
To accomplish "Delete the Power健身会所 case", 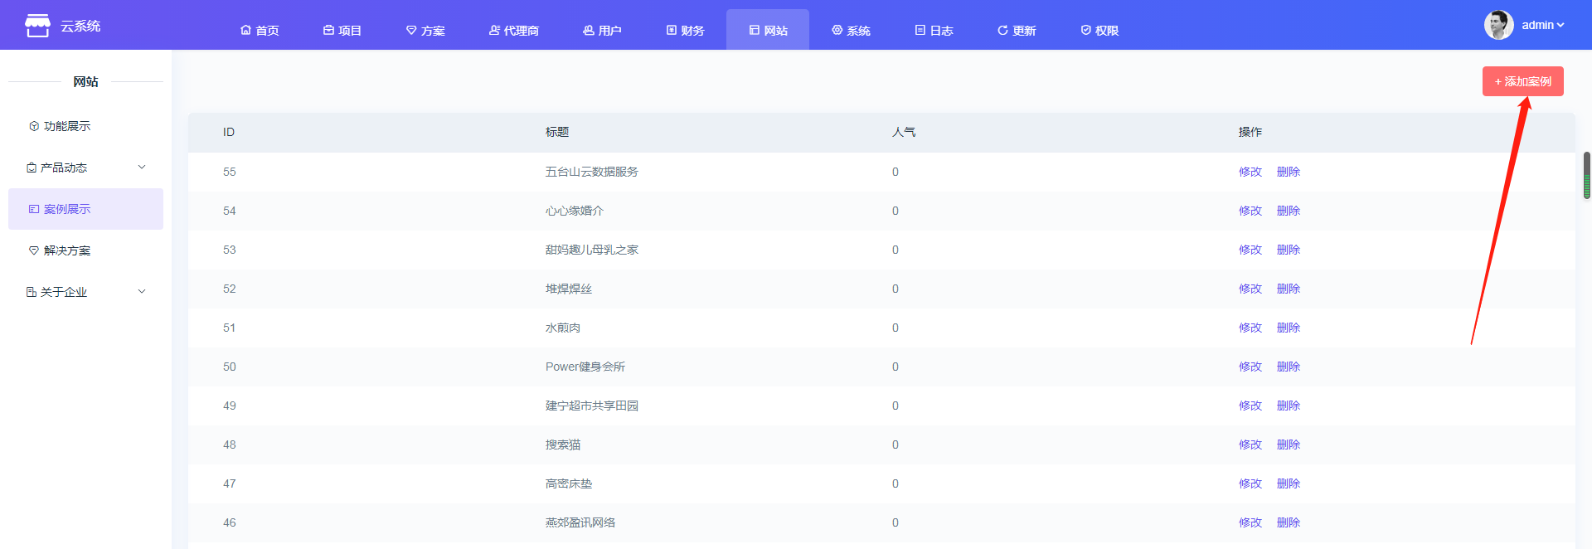I will click(x=1289, y=367).
